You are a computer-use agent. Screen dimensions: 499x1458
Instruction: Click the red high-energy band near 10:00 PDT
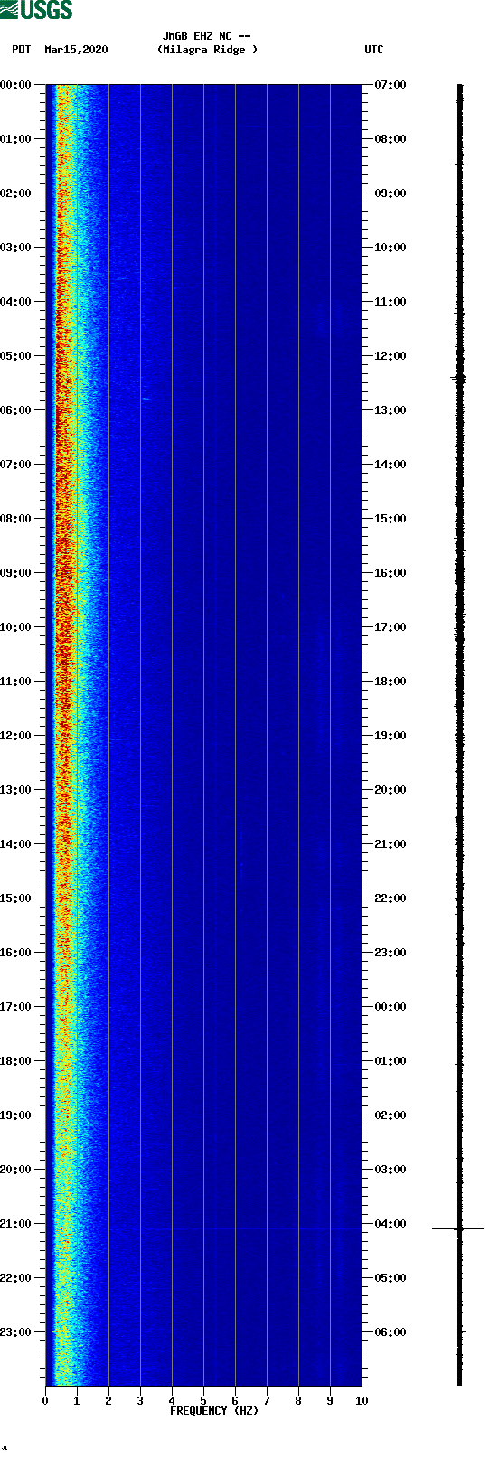[63, 627]
